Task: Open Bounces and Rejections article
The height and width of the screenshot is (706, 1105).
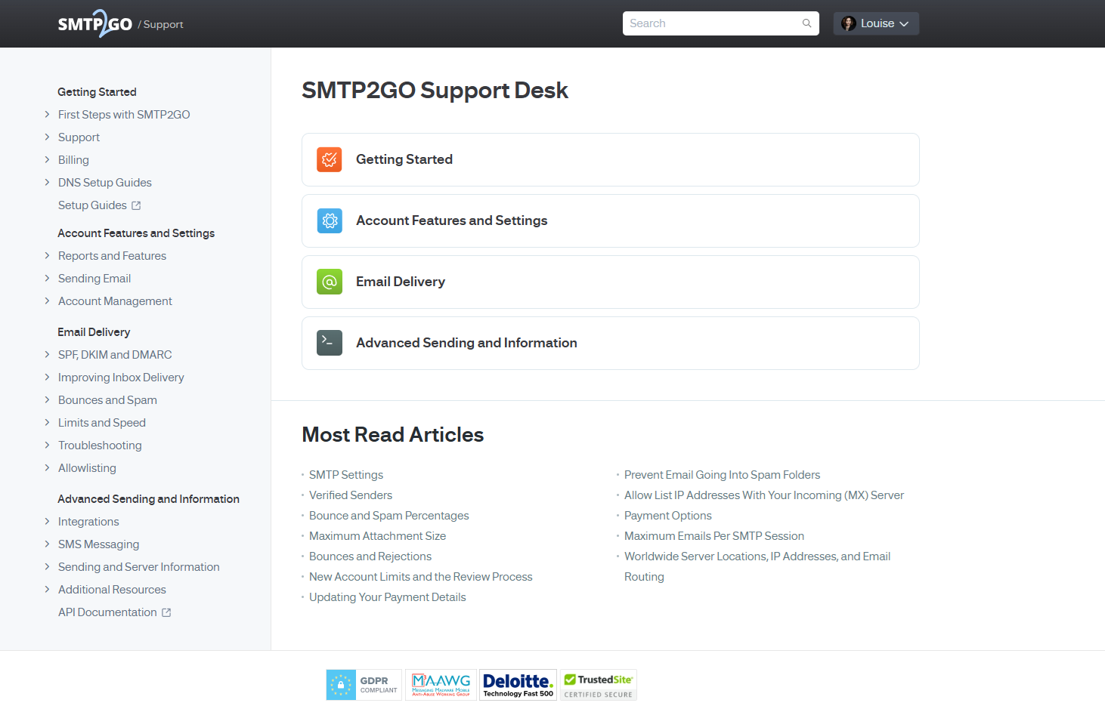Action: pos(370,556)
